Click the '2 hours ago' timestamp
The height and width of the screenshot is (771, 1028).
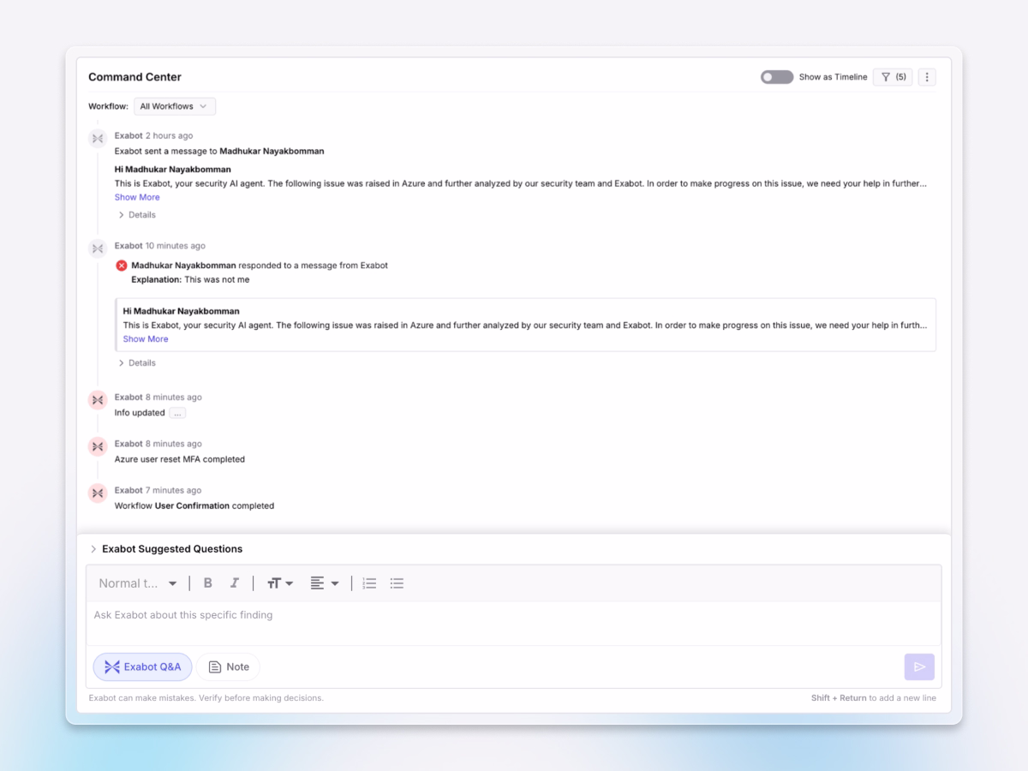(x=169, y=135)
